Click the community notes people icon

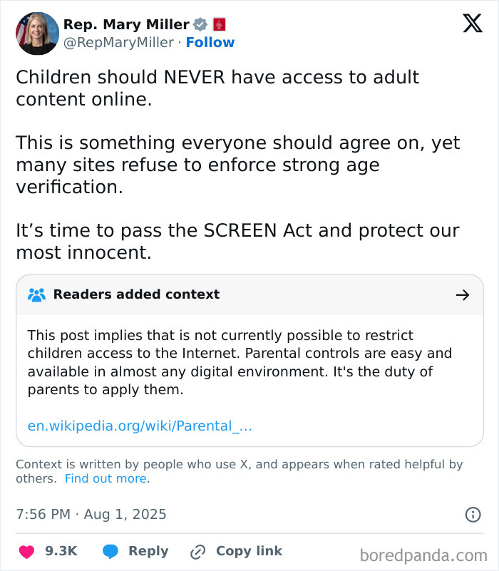pyautogui.click(x=34, y=294)
